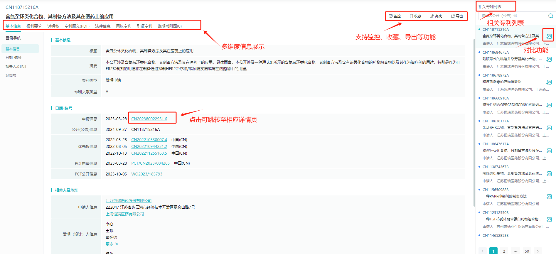Open CN112512550B in the related patents list

(x=496, y=213)
